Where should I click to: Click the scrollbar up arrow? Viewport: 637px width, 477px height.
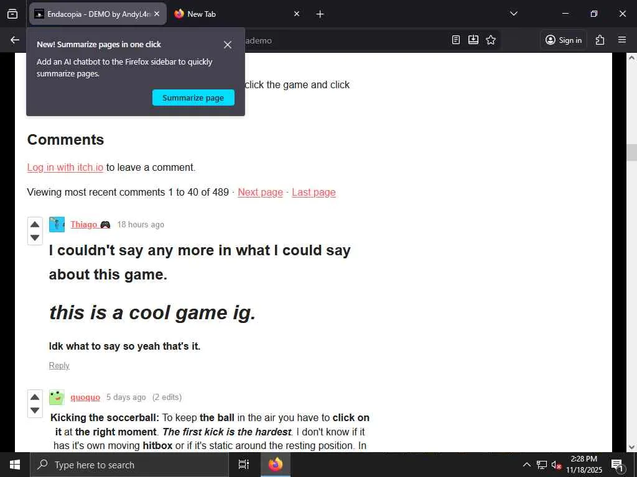[x=632, y=58]
